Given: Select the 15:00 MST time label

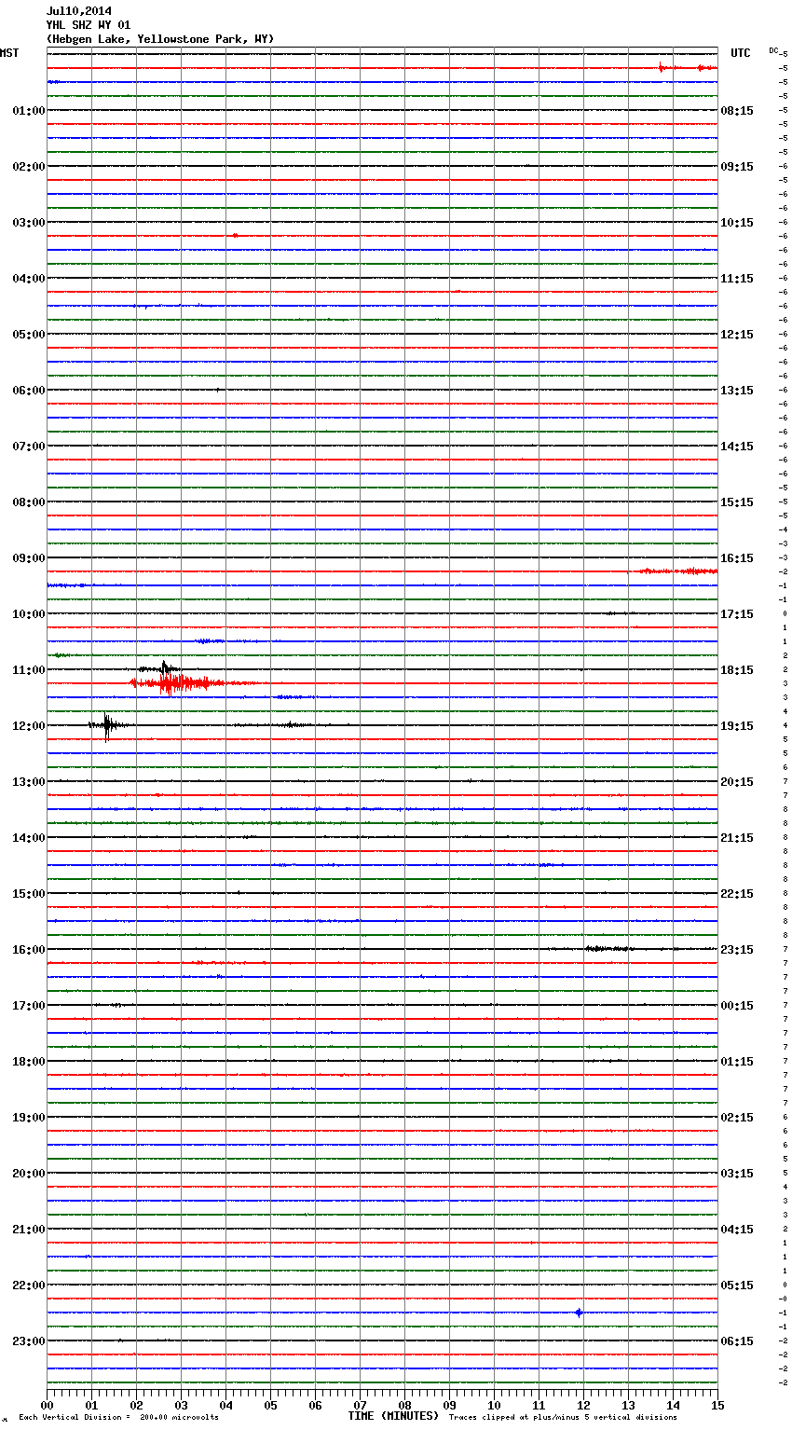Looking at the screenshot, I should pos(29,894).
